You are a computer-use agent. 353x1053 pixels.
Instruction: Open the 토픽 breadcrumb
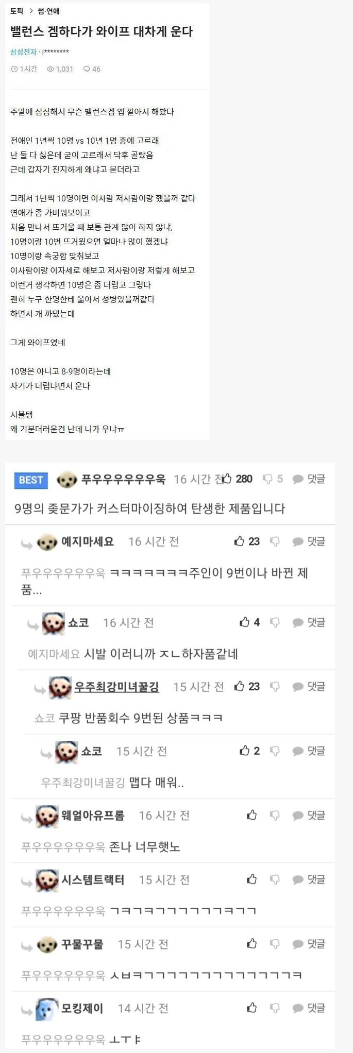click(16, 11)
